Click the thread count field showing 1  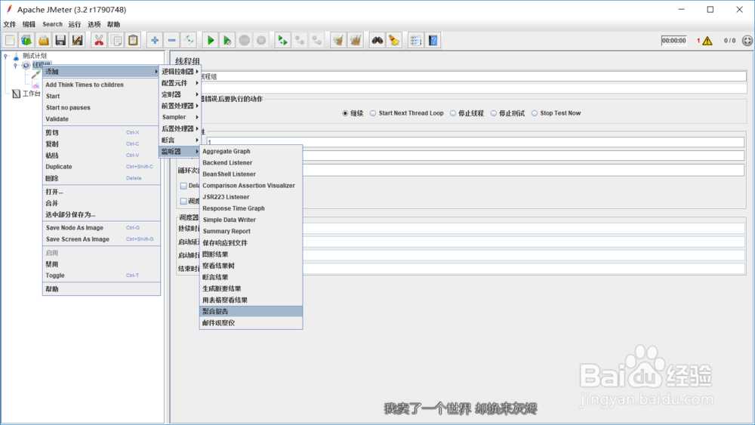pyautogui.click(x=475, y=142)
